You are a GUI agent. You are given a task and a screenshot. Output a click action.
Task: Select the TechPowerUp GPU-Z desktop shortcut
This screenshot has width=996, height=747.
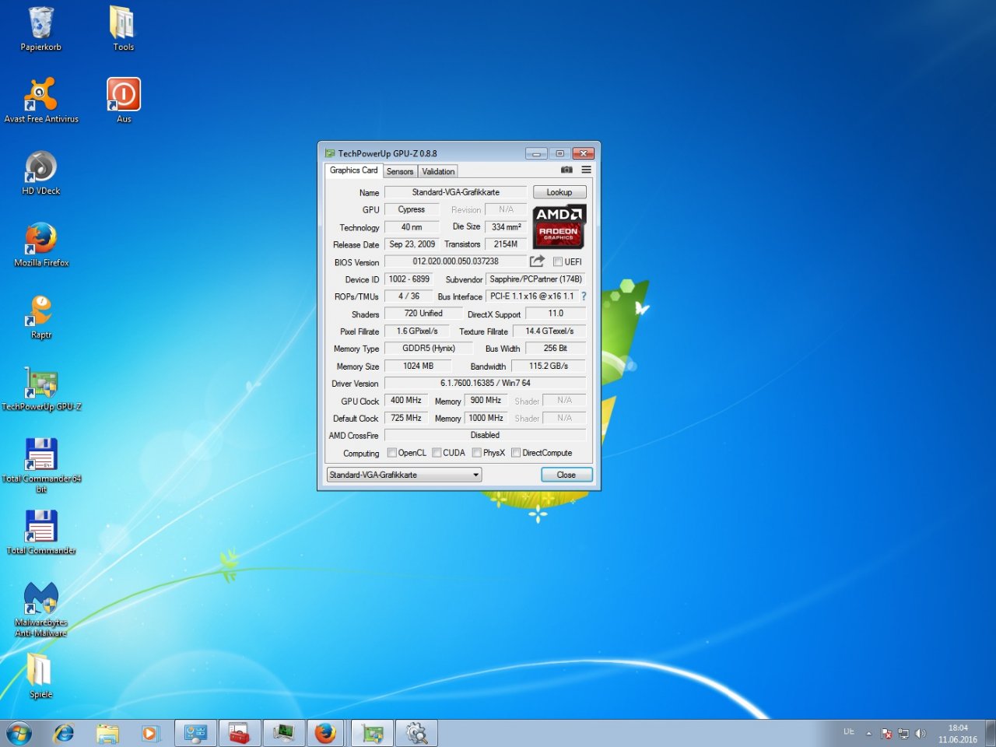click(x=41, y=389)
